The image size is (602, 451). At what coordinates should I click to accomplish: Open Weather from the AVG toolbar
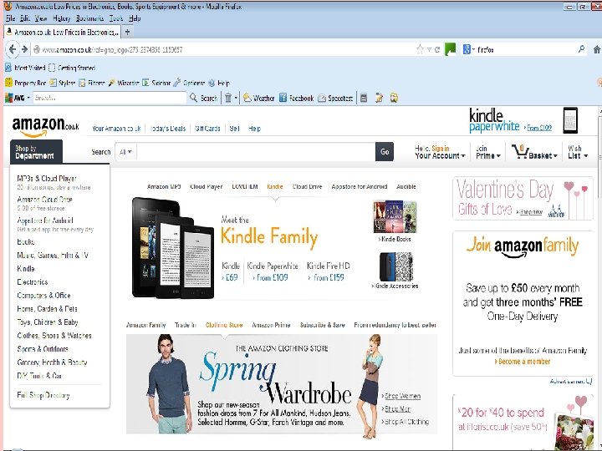click(x=258, y=98)
